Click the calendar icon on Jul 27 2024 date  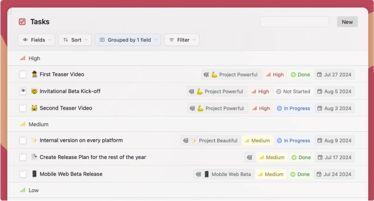[319, 75]
